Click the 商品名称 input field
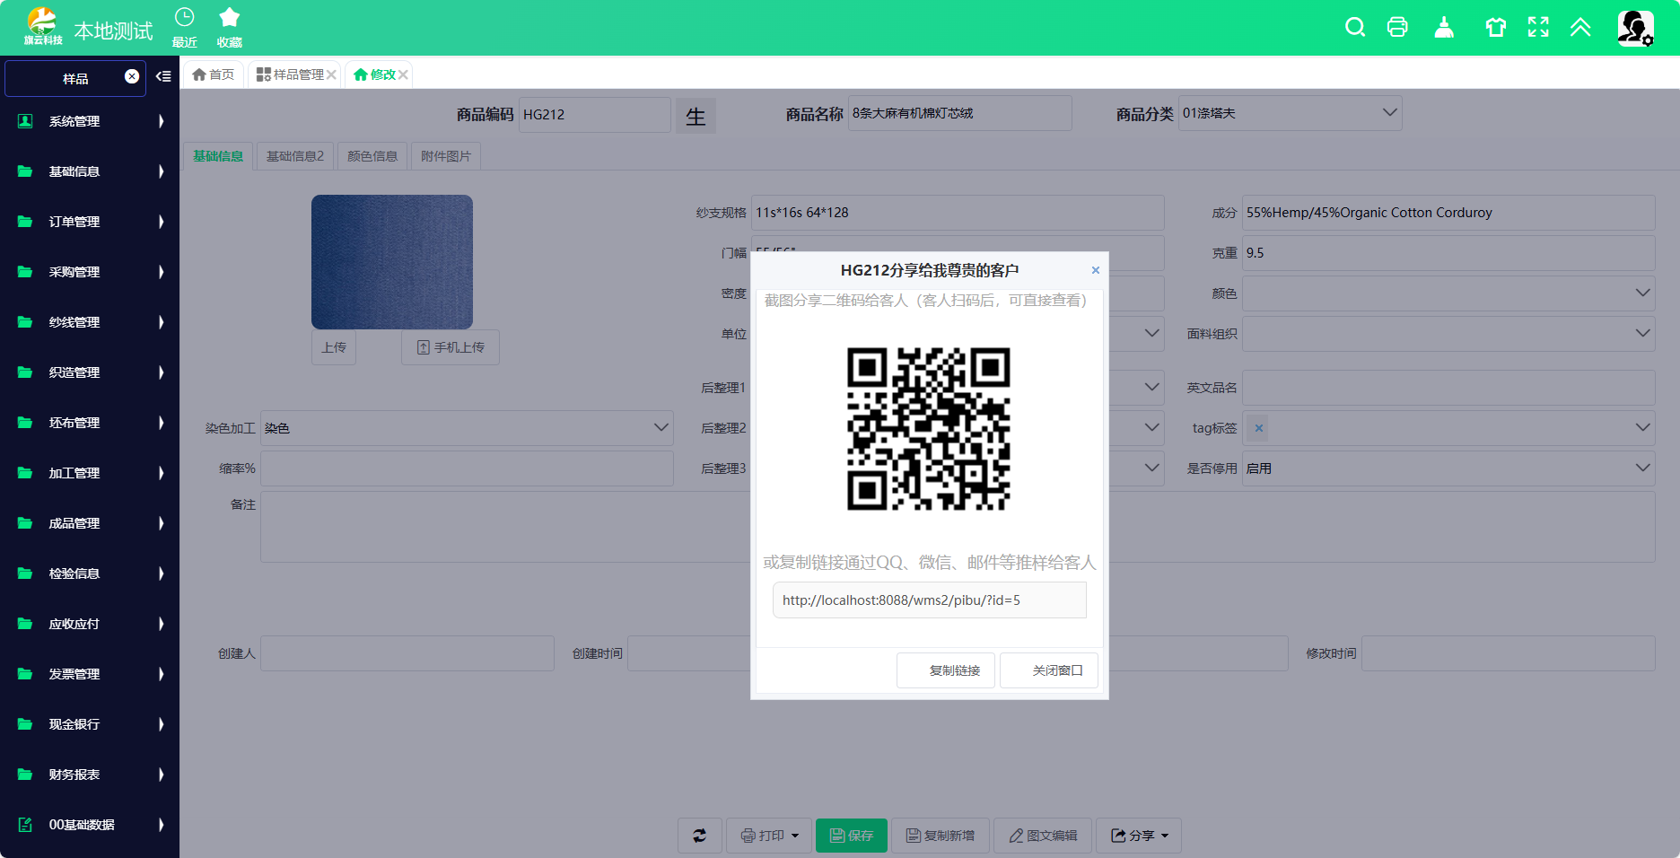The width and height of the screenshot is (1680, 858). (x=960, y=113)
